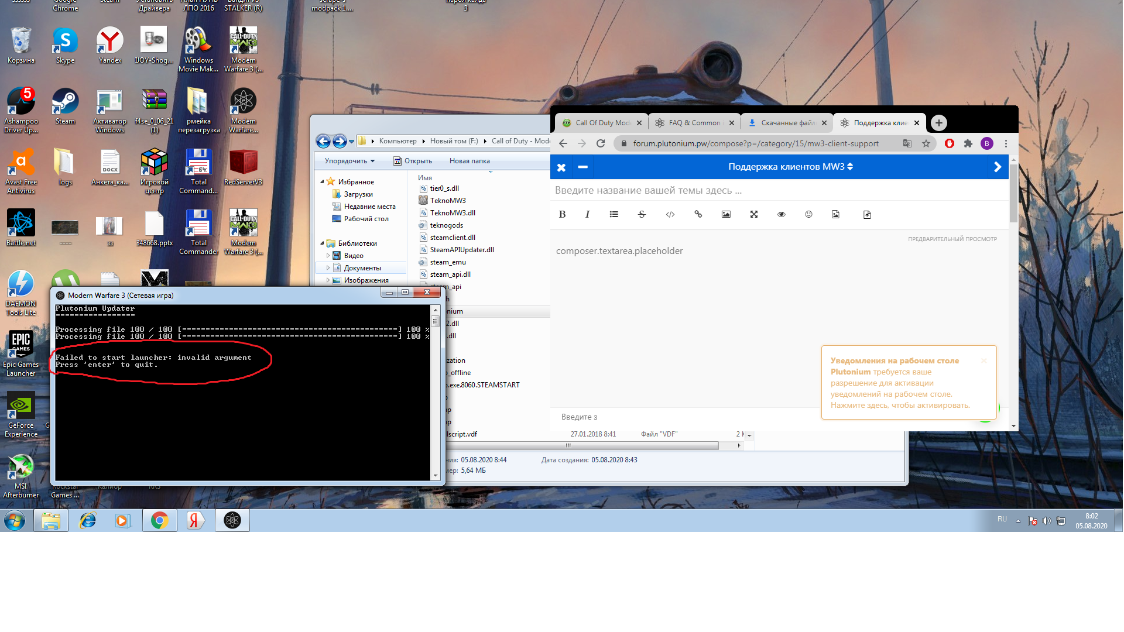This screenshot has height=632, width=1124.
Task: Open the Поддержка клиентов MW3 category selector
Action: [x=790, y=167]
